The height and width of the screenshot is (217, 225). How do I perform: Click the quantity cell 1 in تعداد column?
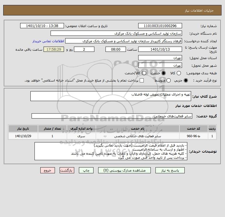coord(52,136)
